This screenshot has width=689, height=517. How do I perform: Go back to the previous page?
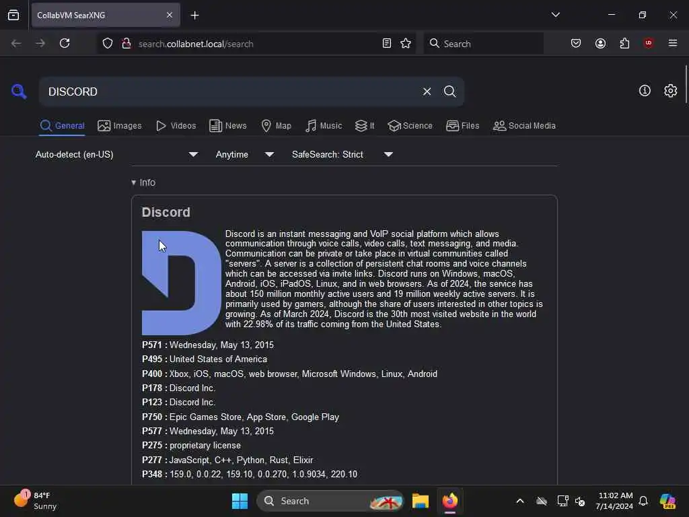[16, 43]
